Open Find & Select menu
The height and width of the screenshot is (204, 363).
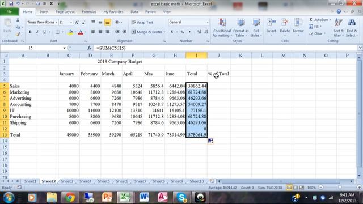352,28
